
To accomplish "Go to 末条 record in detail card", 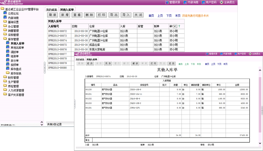I will pyautogui.click(x=199, y=64).
